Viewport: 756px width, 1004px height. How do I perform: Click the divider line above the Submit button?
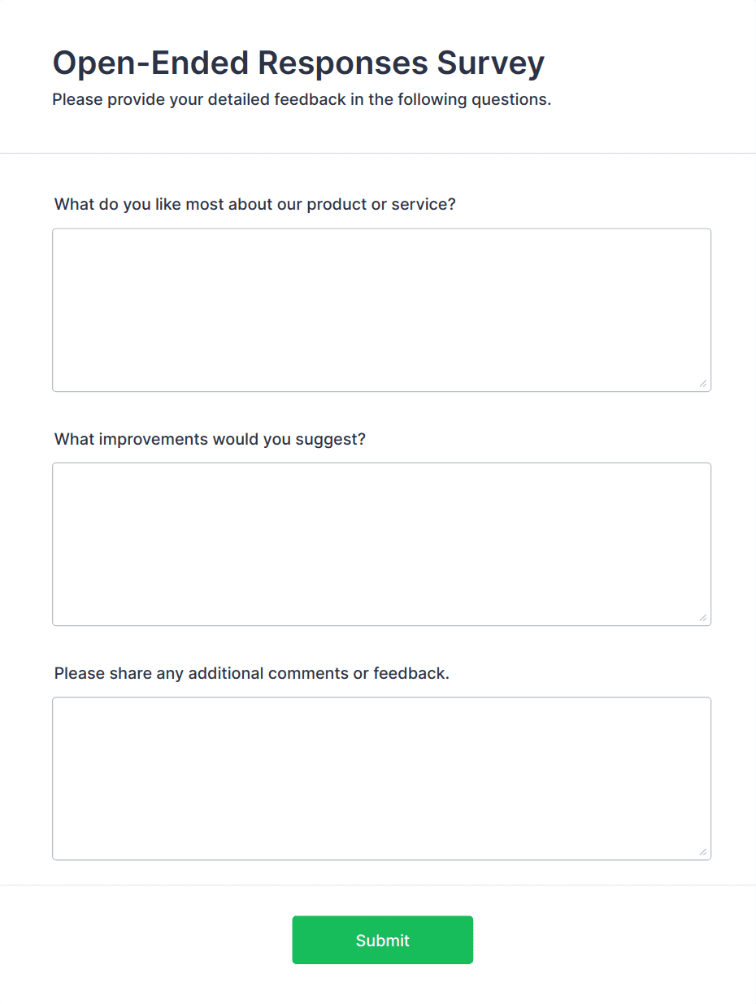point(378,884)
